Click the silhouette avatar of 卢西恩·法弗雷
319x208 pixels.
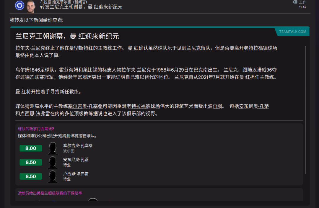[x=53, y=176]
